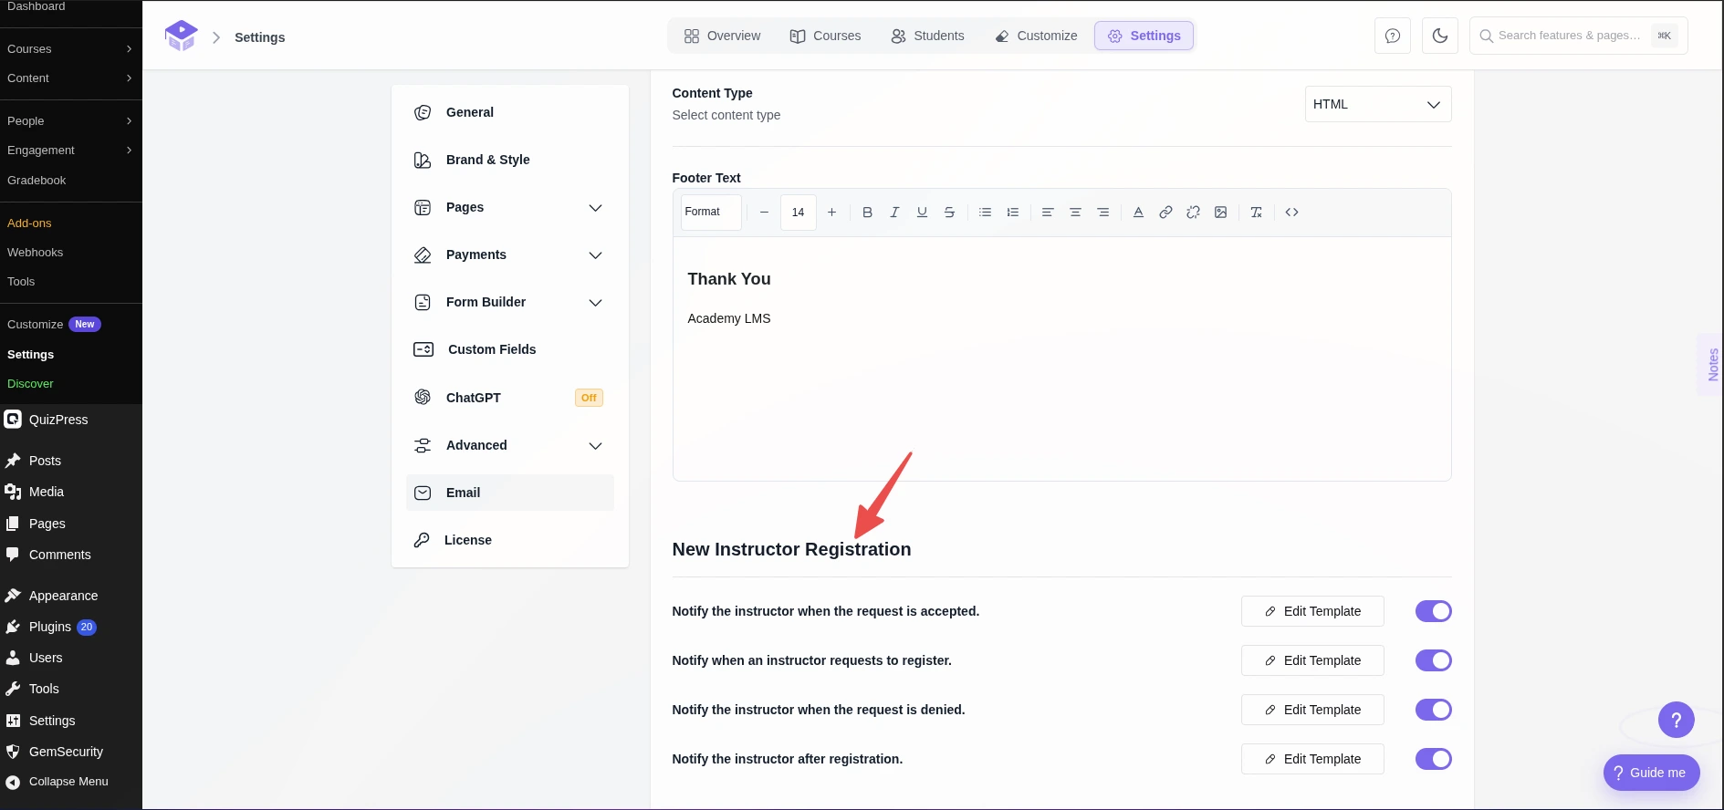Screen dimensions: 1724x810
Task: Click the Guide me button
Action: point(1651,773)
